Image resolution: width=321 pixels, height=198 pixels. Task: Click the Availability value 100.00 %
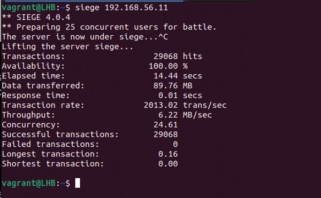(168, 66)
